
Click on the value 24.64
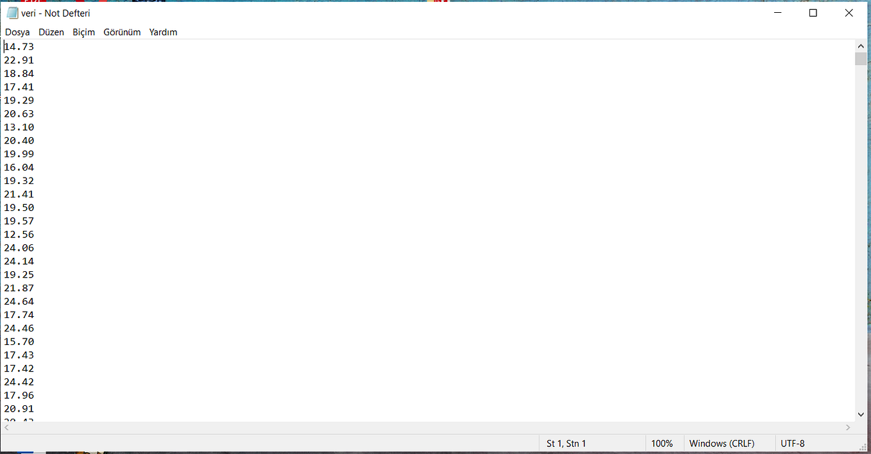pyautogui.click(x=19, y=301)
